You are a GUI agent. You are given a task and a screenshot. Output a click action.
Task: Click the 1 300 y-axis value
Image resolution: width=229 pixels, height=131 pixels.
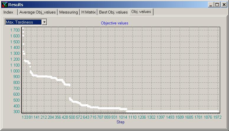pos(15,53)
